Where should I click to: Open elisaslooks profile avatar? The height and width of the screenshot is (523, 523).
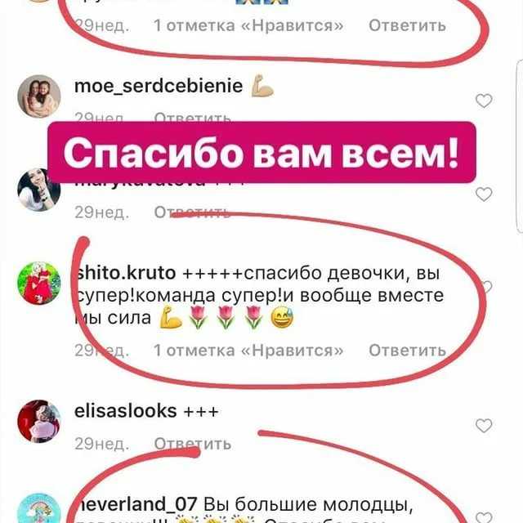click(x=39, y=422)
